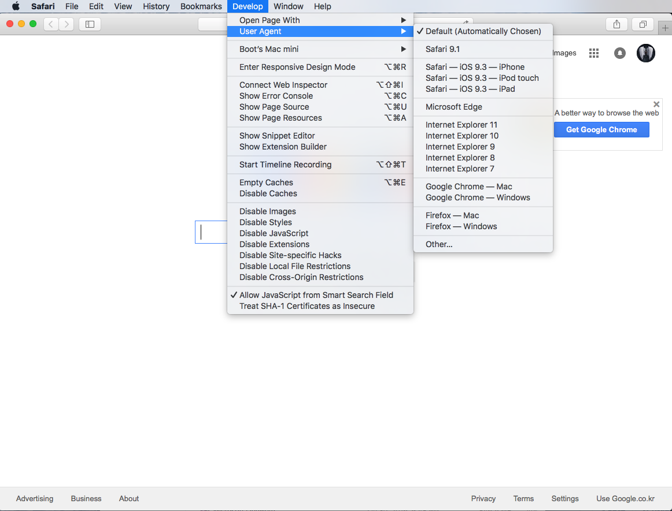Choose Disable Site-specific Hacks
The height and width of the screenshot is (511, 672).
click(320, 255)
